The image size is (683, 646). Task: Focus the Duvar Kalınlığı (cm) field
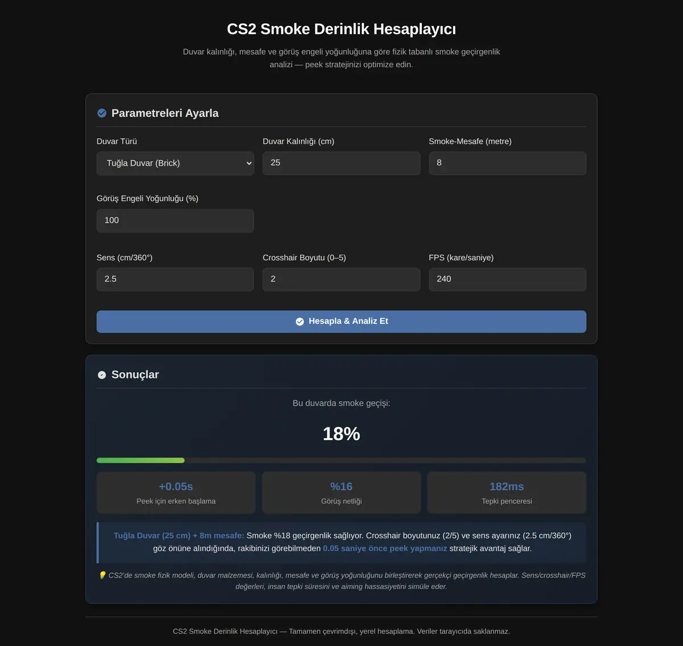pyautogui.click(x=341, y=163)
